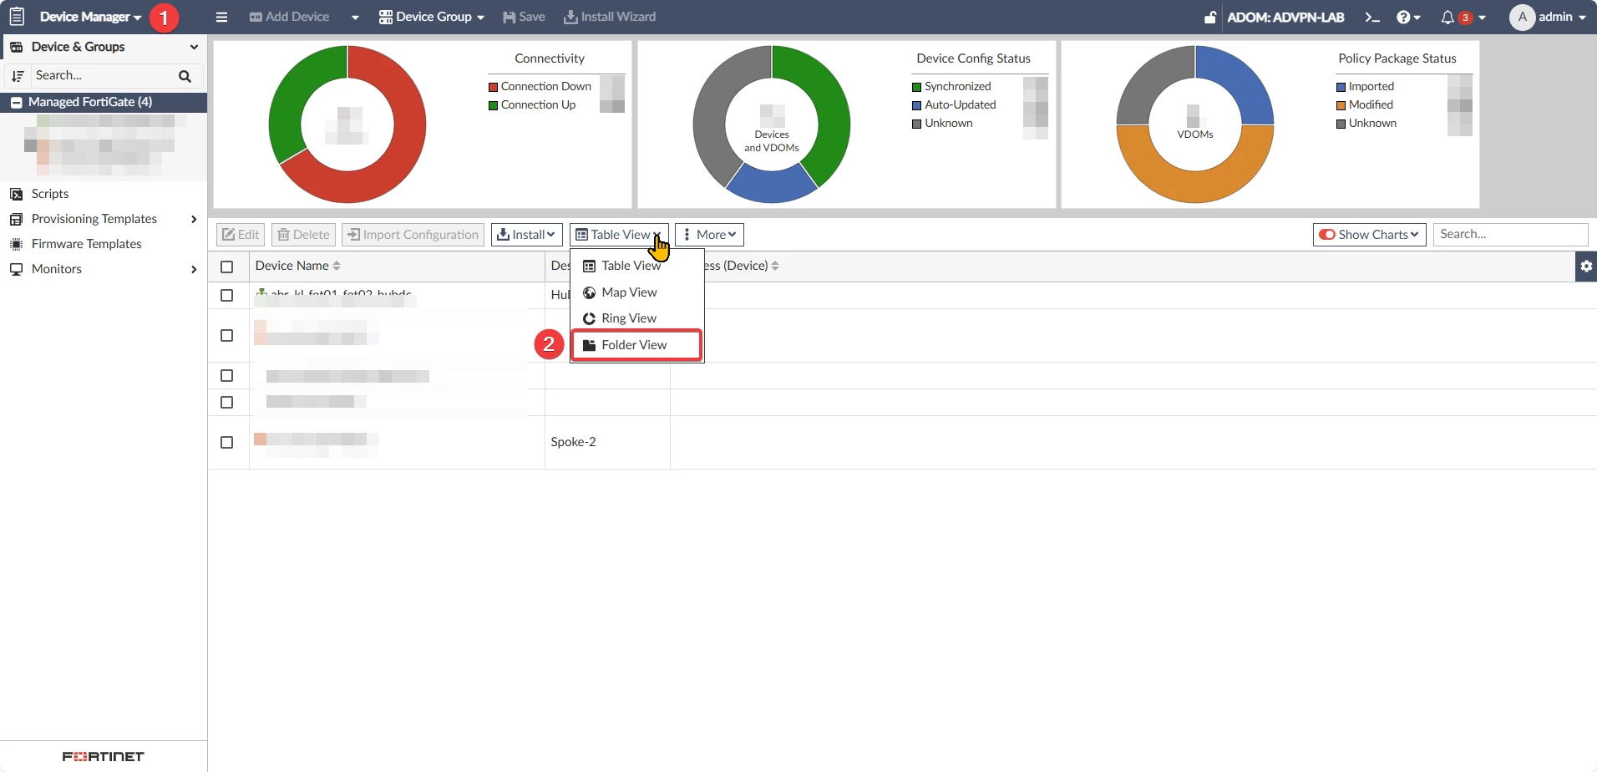Collapse the Managed FortiGate tree node
The height and width of the screenshot is (772, 1597).
point(16,102)
